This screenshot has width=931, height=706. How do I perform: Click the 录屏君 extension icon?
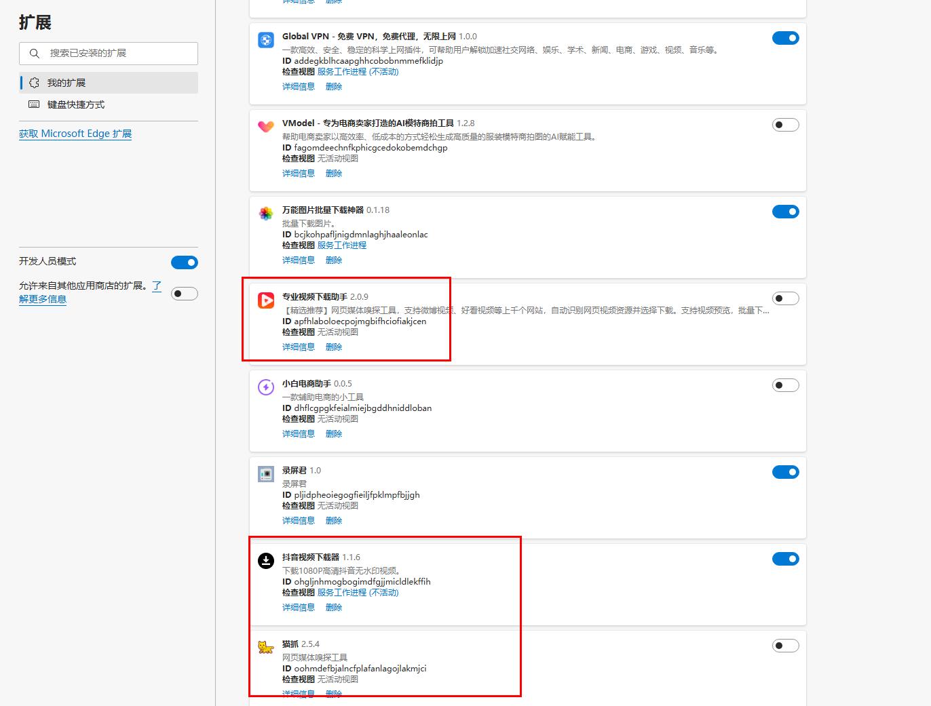[x=266, y=473]
